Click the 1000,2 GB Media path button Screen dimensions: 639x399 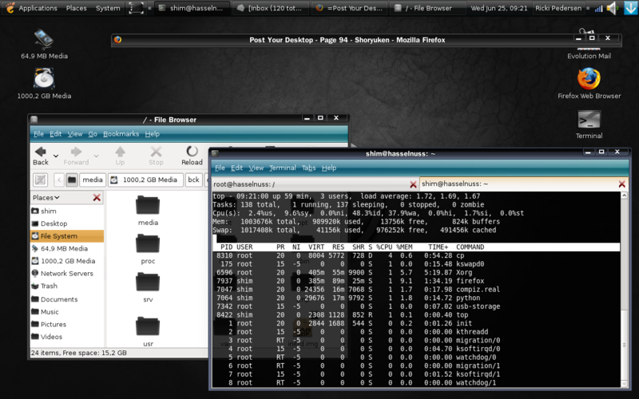click(x=145, y=180)
